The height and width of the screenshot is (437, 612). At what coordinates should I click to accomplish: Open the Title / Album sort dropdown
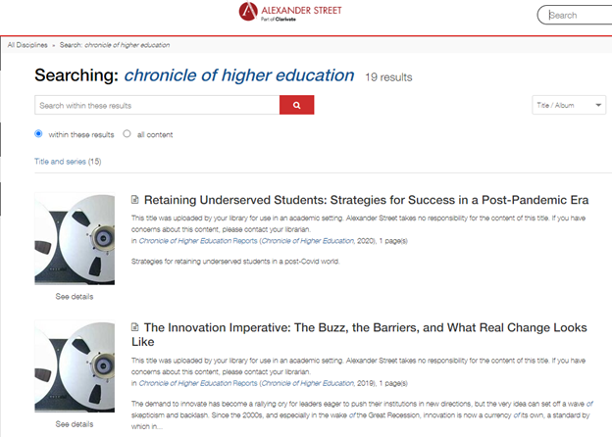[570, 105]
